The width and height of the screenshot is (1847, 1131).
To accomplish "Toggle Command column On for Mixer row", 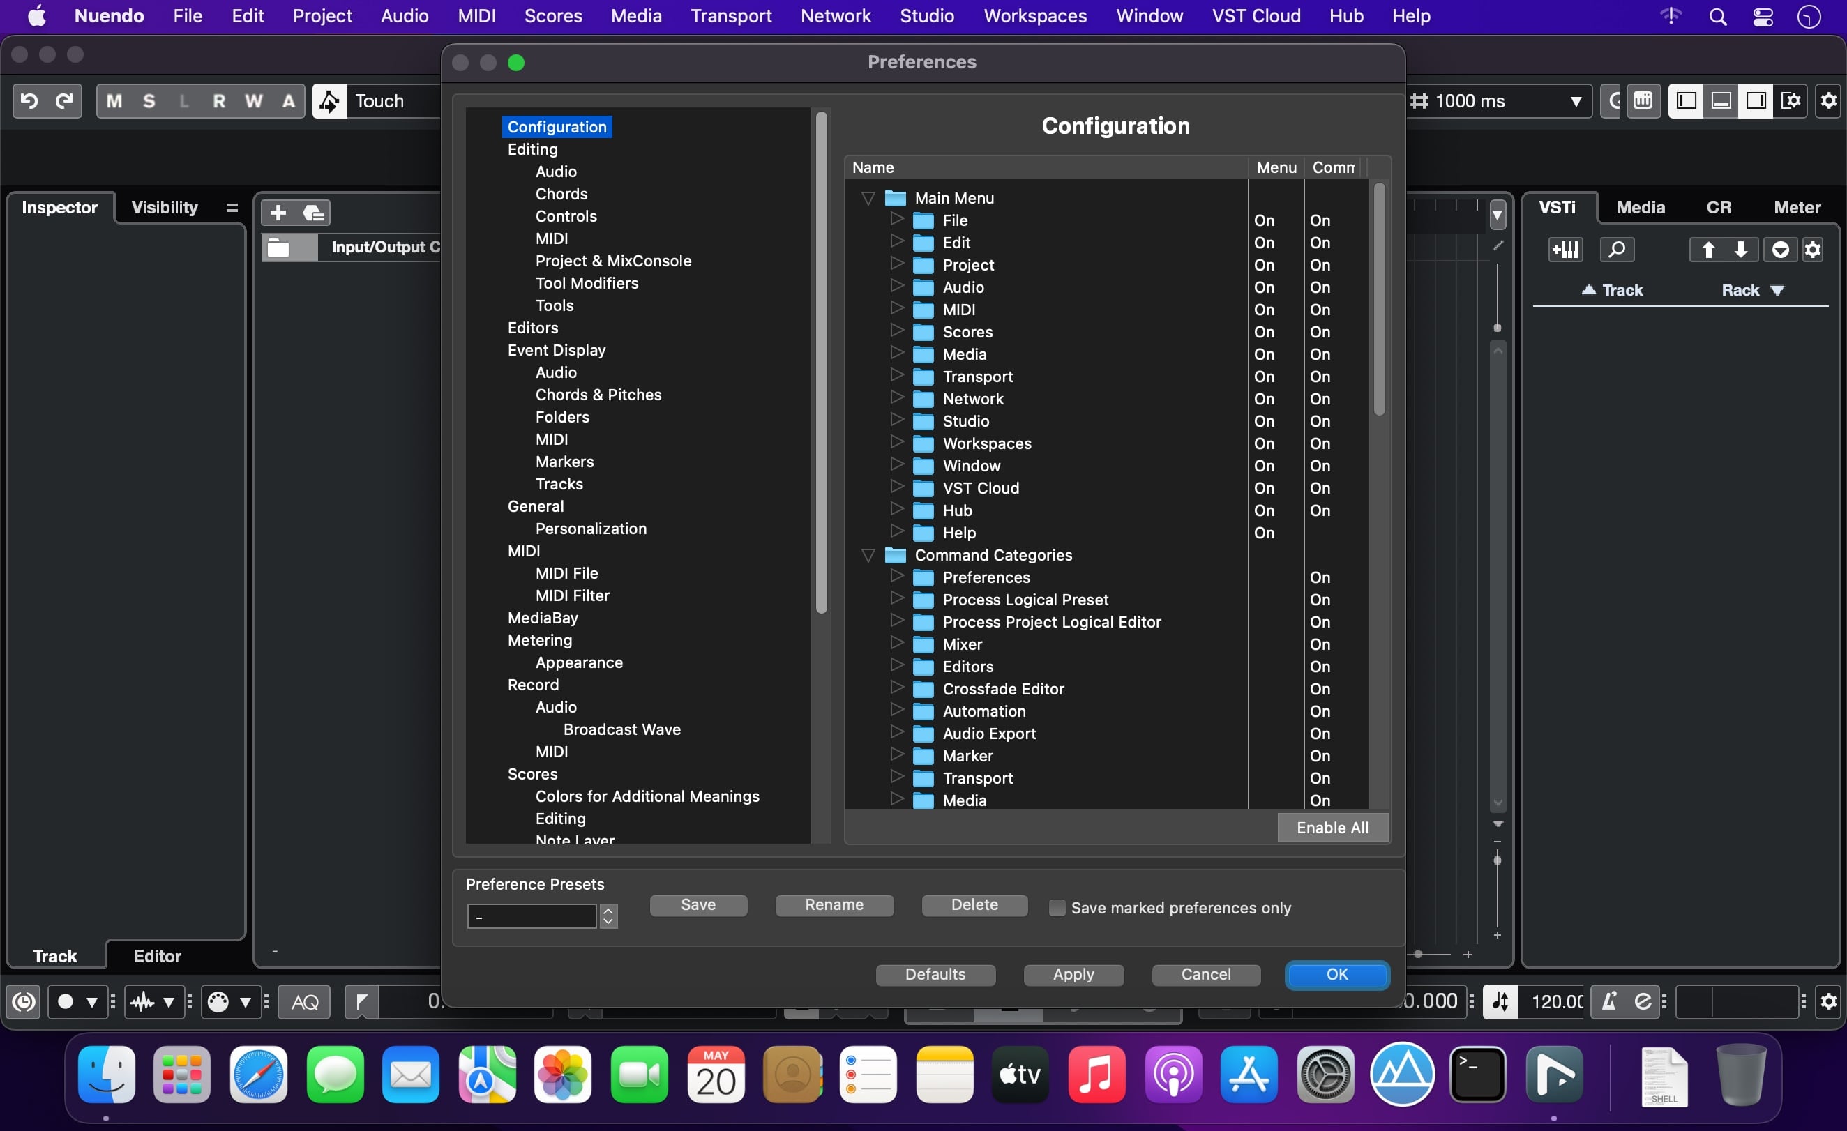I will tap(1320, 644).
